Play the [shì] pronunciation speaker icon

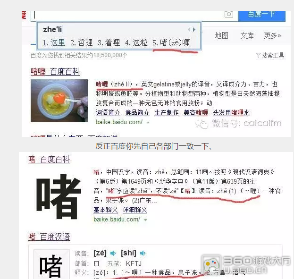click(x=143, y=254)
